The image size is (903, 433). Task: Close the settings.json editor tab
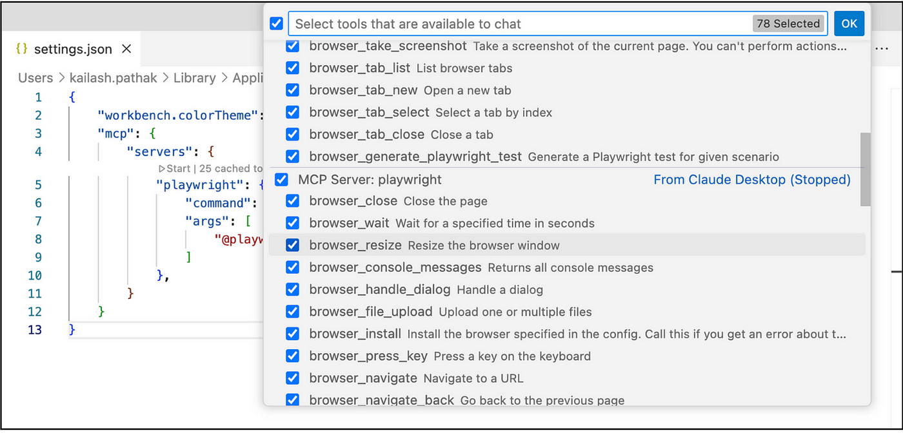[x=126, y=49]
